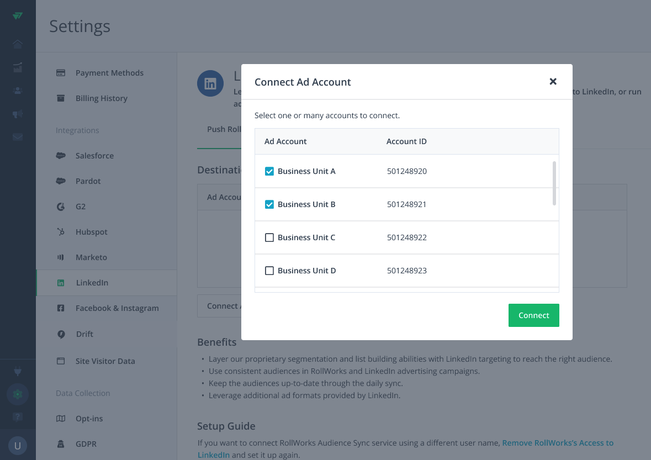This screenshot has height=460, width=651.
Task: Uncheck the Business Unit A checkbox
Action: pyautogui.click(x=269, y=171)
